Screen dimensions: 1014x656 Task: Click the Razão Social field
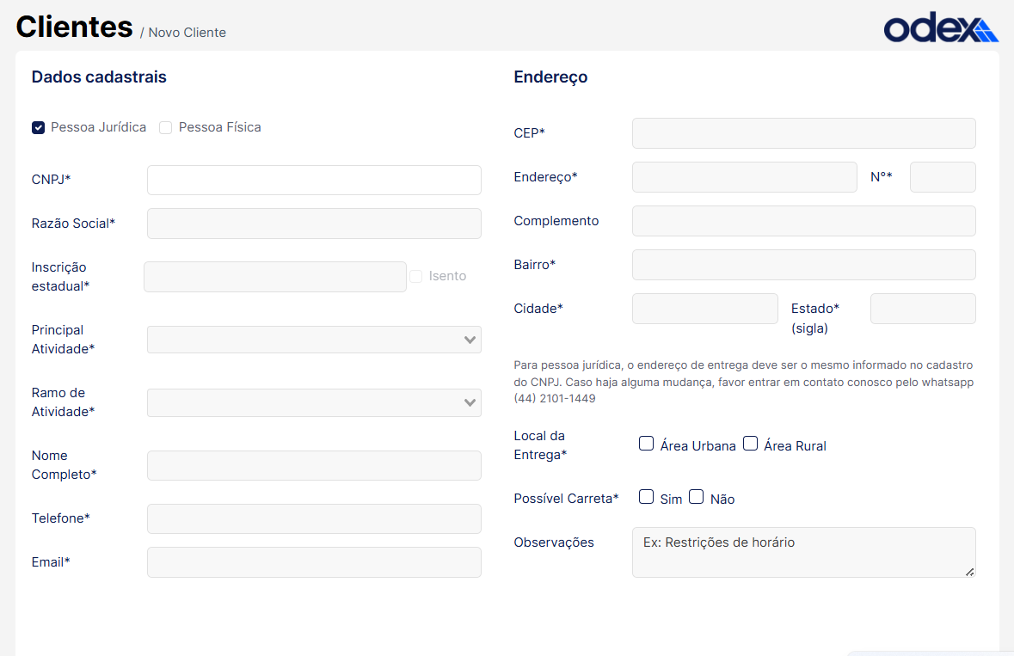314,224
